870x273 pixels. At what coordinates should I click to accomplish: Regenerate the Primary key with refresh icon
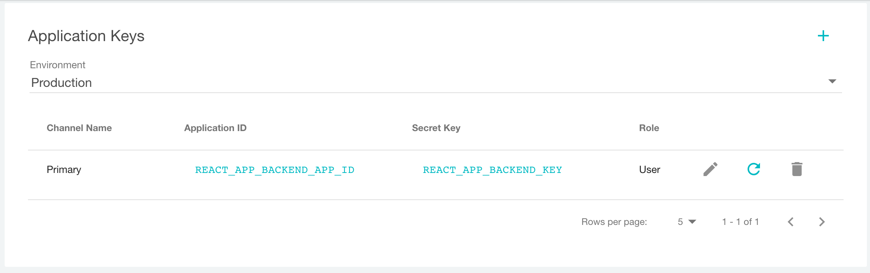tap(753, 169)
